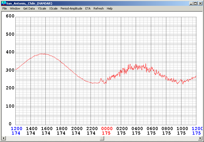Click the window title bar text

(29, 3)
